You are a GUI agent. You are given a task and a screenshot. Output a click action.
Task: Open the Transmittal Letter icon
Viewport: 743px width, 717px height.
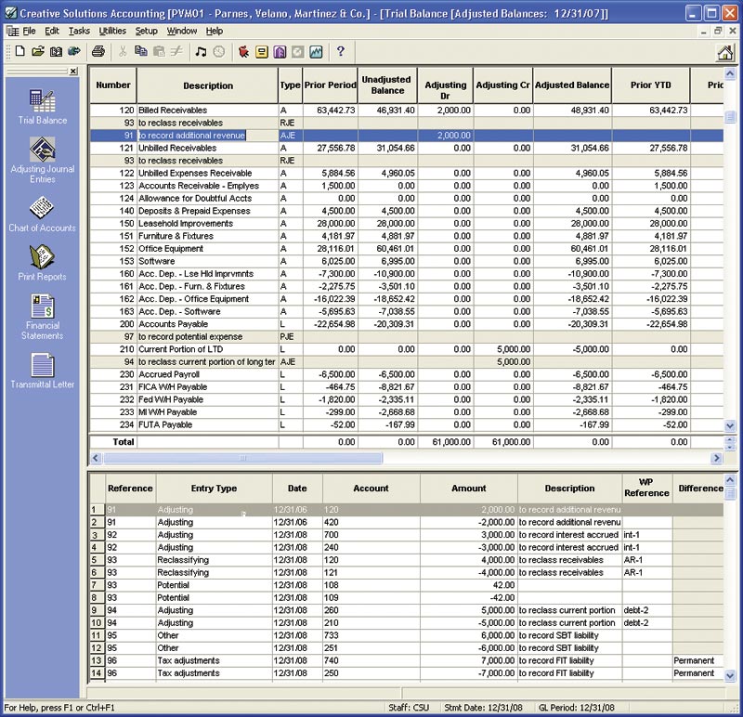click(42, 371)
